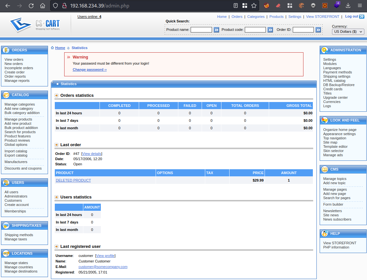Click the Product code search arrow button
This screenshot has width=367, height=280.
point(270,30)
